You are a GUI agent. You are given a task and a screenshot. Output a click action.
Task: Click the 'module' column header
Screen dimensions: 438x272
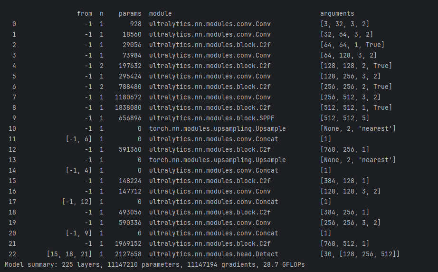(x=161, y=13)
